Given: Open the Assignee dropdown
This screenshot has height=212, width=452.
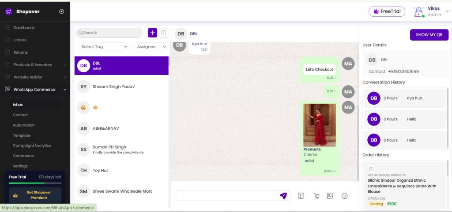Looking at the screenshot, I should tap(150, 47).
